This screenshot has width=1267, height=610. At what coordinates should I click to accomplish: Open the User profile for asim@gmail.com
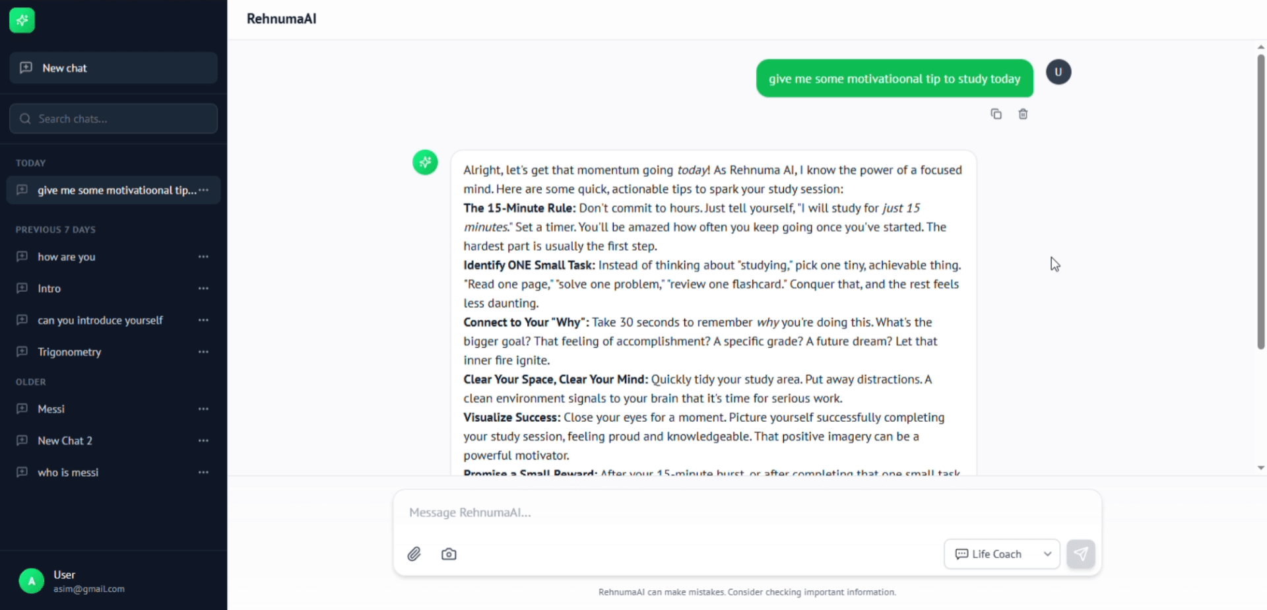tap(73, 580)
